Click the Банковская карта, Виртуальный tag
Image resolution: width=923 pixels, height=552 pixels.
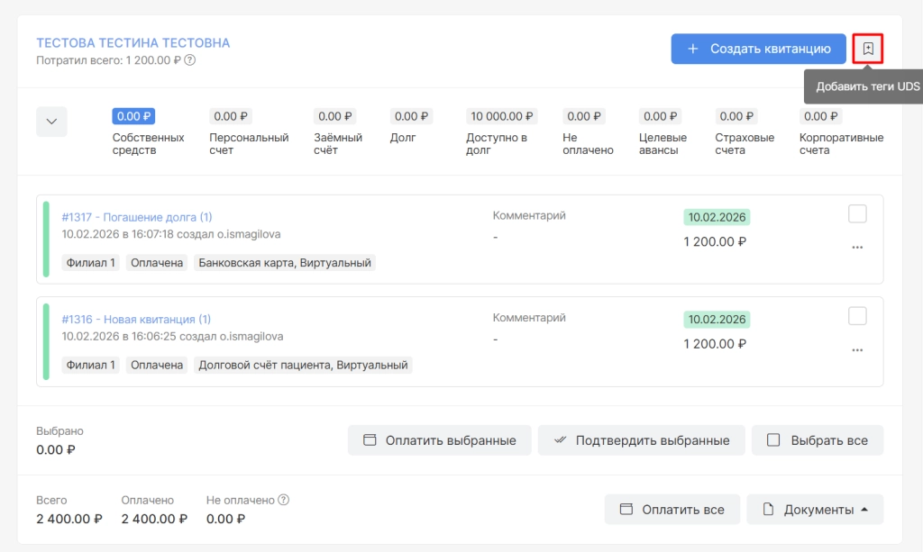click(x=285, y=263)
